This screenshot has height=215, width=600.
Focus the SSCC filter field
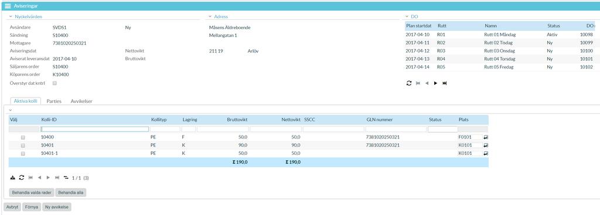tap(333, 129)
